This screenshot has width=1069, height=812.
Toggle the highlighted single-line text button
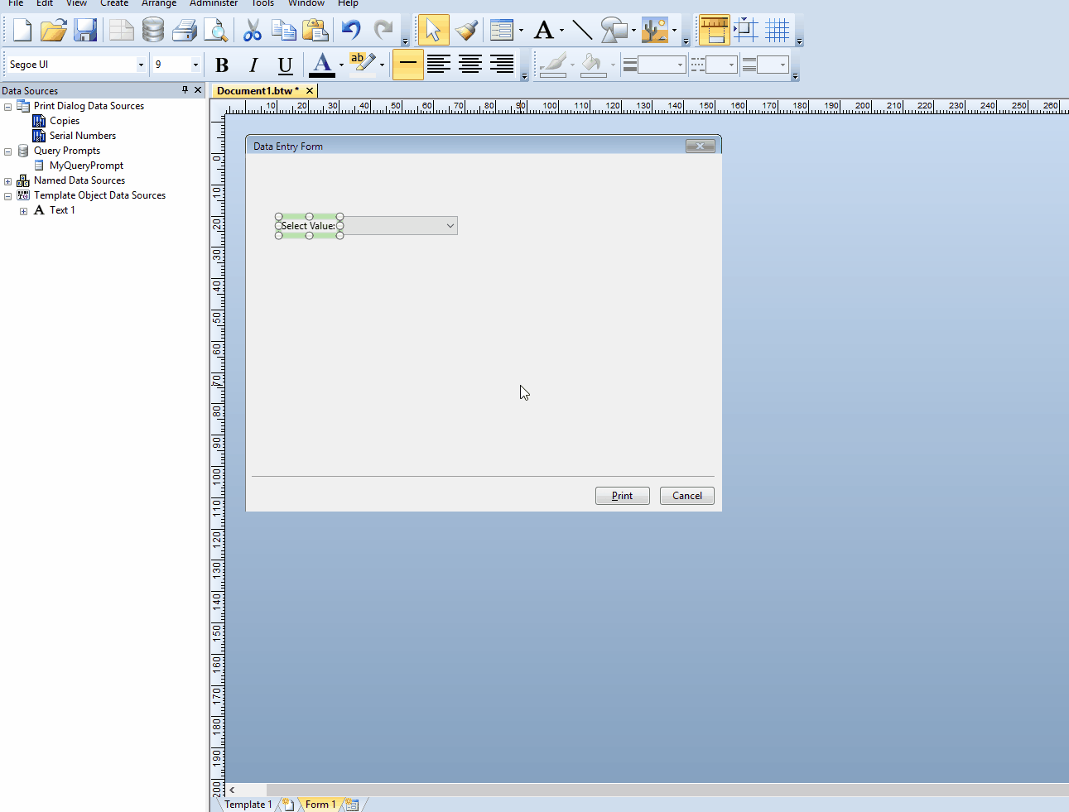tap(407, 64)
